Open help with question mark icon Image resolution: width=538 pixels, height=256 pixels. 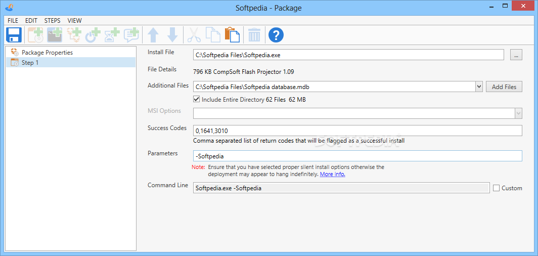click(x=276, y=35)
